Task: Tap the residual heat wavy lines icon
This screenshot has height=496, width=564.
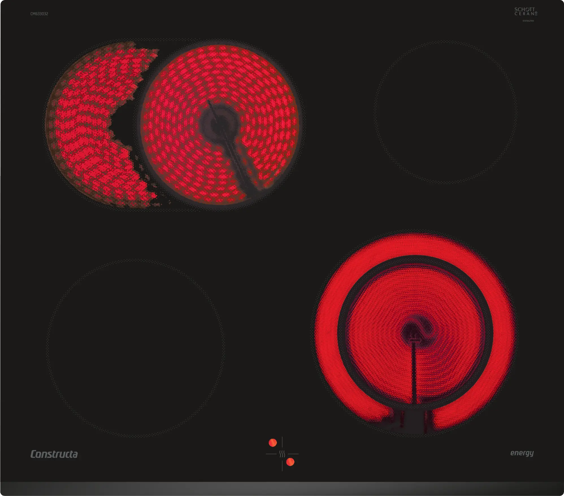Action: [282, 454]
